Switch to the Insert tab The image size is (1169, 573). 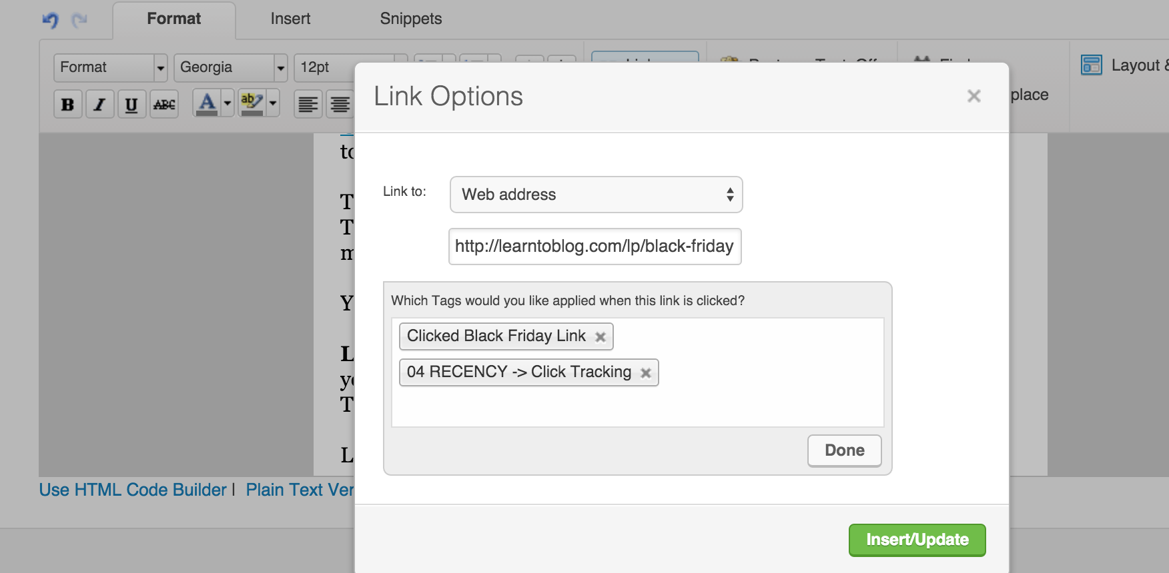click(290, 19)
